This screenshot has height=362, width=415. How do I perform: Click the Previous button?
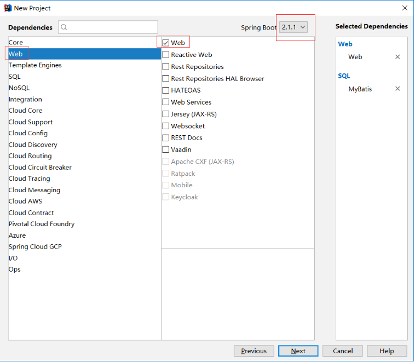(254, 351)
